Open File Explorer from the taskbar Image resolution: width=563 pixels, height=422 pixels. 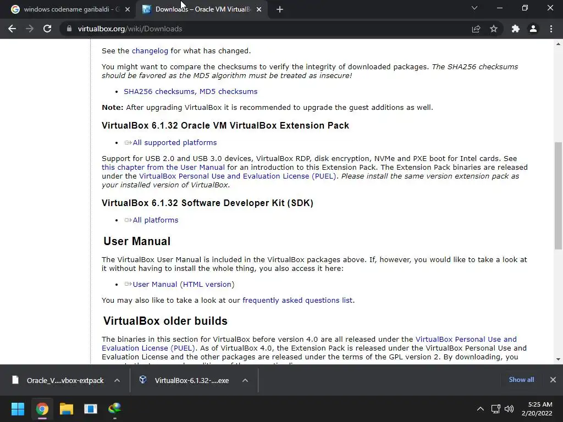67,409
